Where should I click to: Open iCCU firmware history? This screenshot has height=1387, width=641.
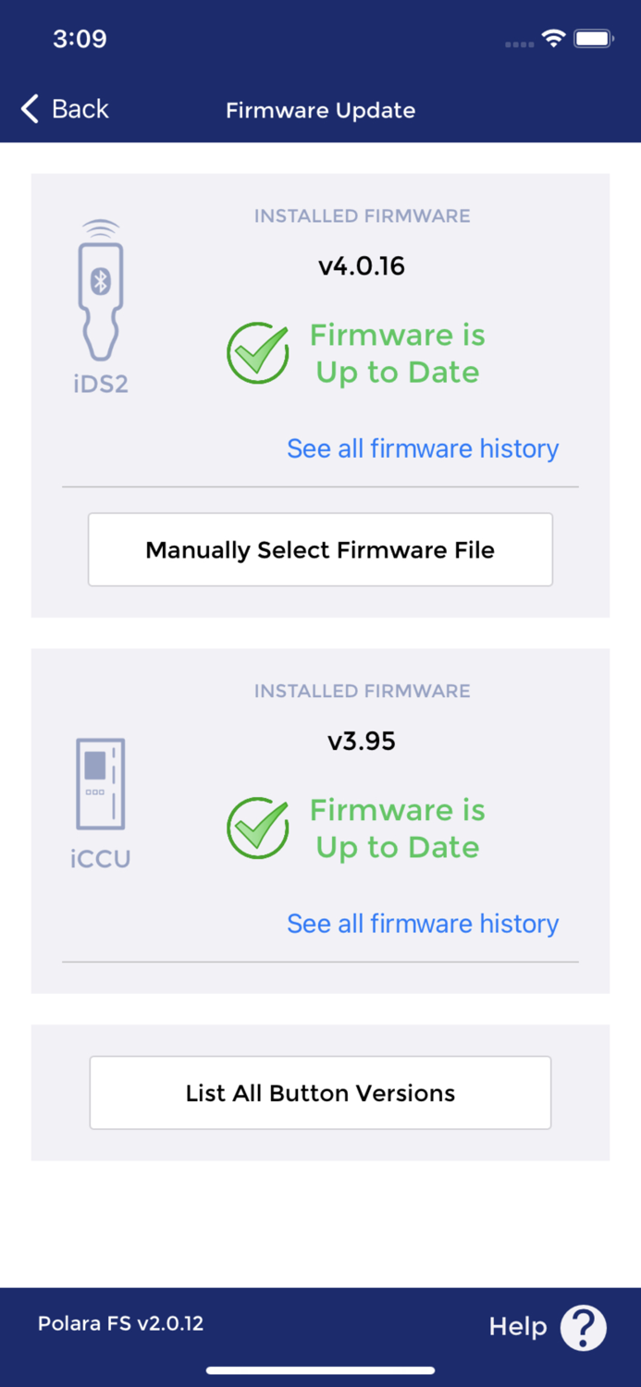click(x=422, y=923)
